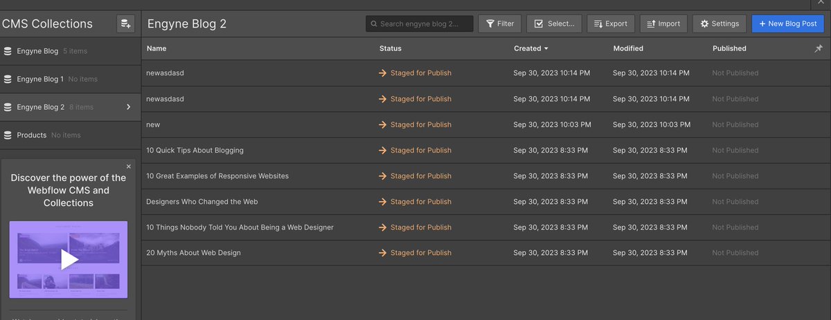
Task: Click the Engyne Blog 2 database icon
Action: pos(8,107)
